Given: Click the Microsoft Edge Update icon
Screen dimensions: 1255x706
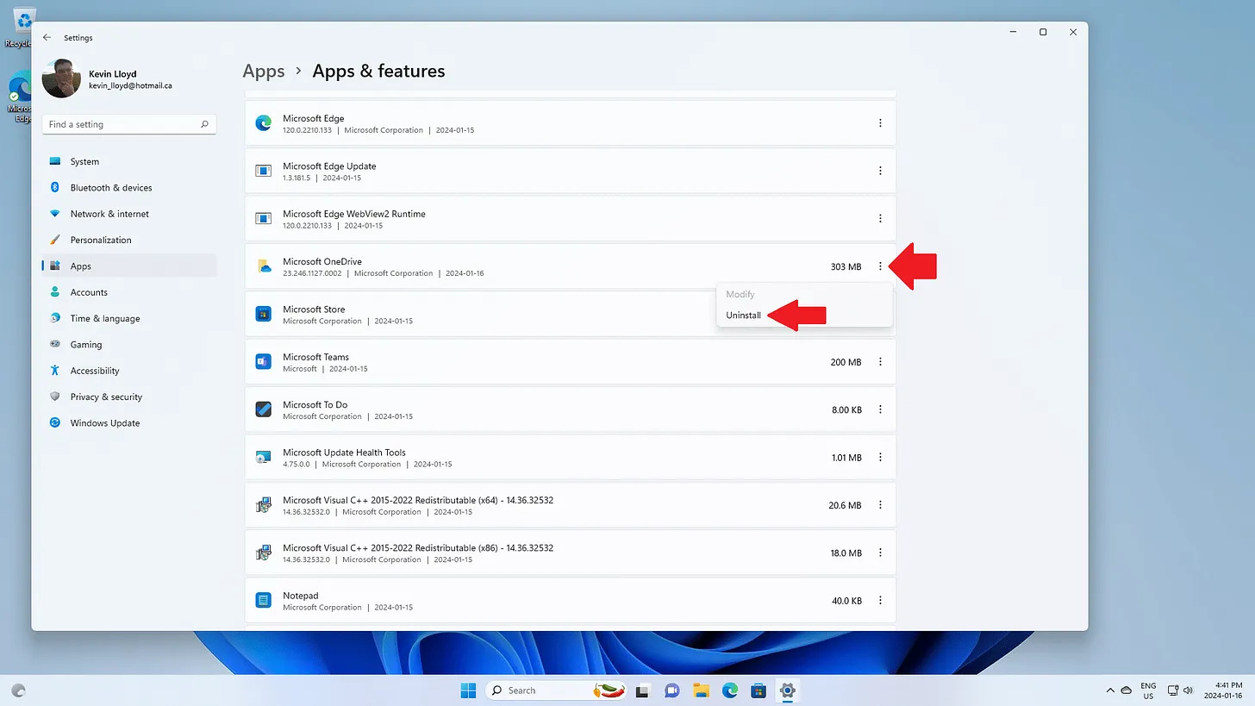Looking at the screenshot, I should pos(264,171).
